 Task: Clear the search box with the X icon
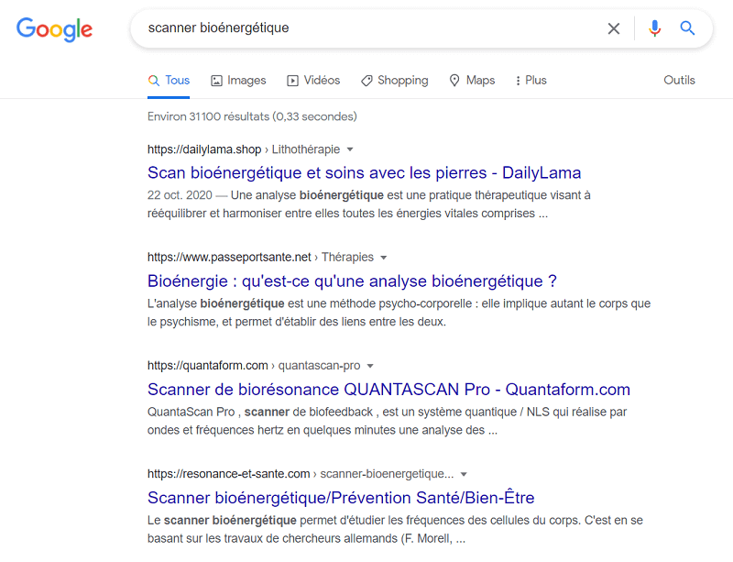pos(613,28)
